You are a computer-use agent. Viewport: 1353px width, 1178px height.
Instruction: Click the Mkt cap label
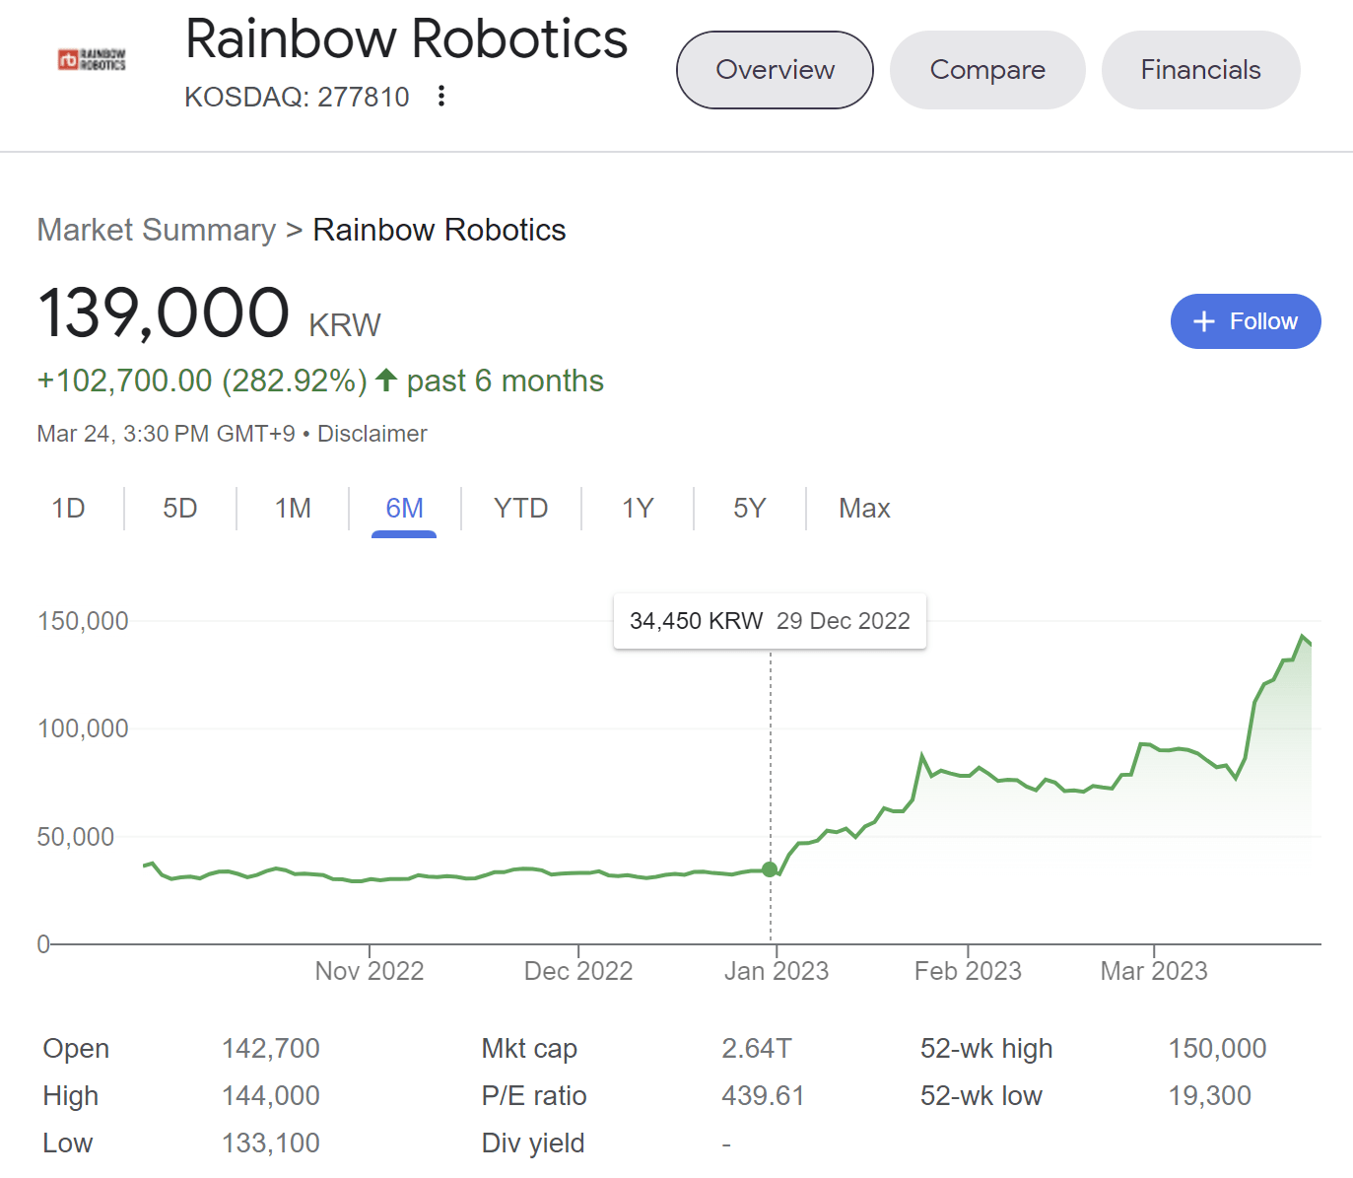click(x=529, y=1049)
